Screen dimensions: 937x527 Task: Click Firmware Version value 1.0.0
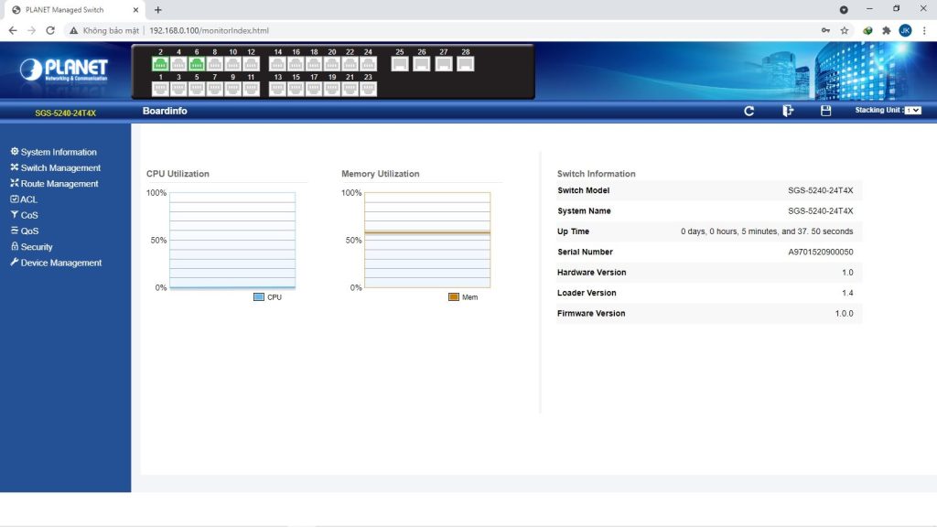[x=844, y=314]
